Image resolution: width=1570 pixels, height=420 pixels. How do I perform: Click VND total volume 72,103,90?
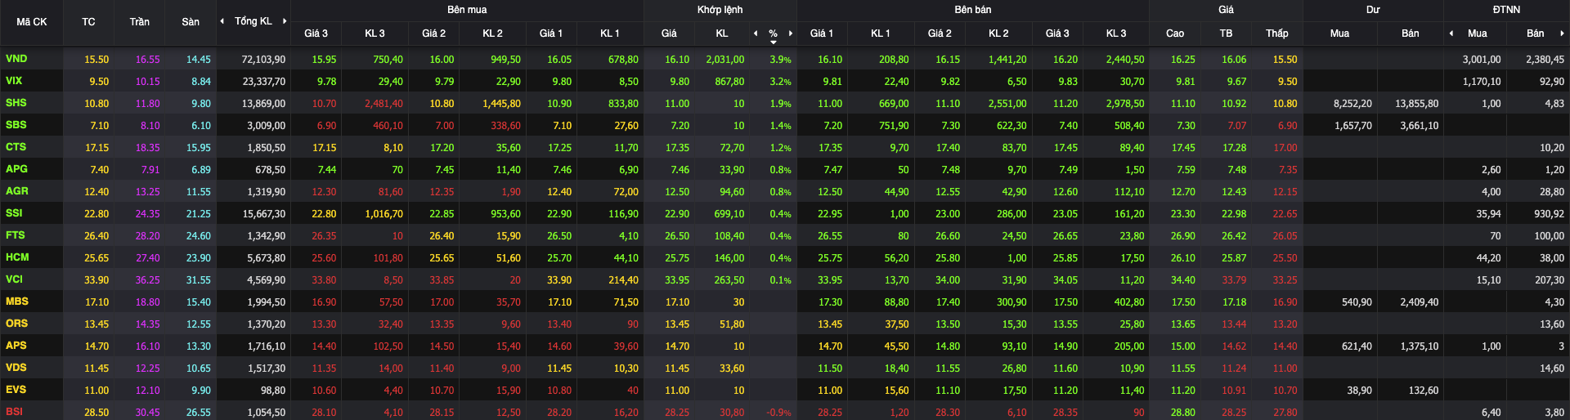tap(263, 60)
